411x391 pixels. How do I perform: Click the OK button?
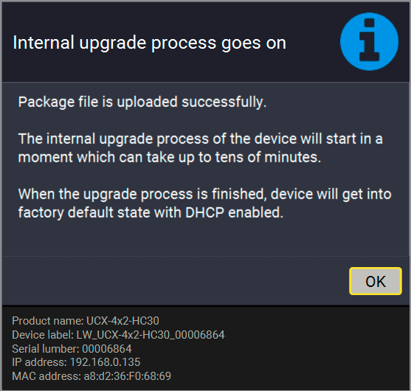(x=376, y=281)
